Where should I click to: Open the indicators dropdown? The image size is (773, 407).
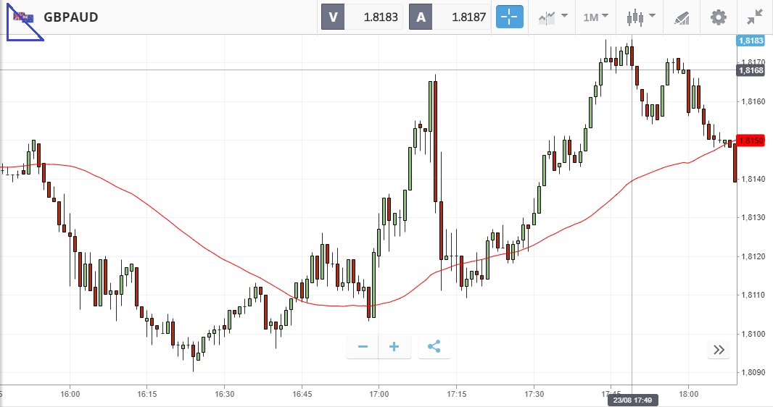point(552,17)
